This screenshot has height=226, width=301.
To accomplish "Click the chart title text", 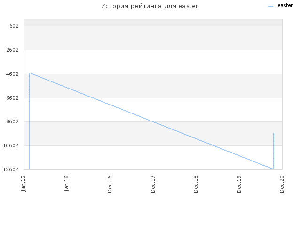I will pyautogui.click(x=150, y=6).
